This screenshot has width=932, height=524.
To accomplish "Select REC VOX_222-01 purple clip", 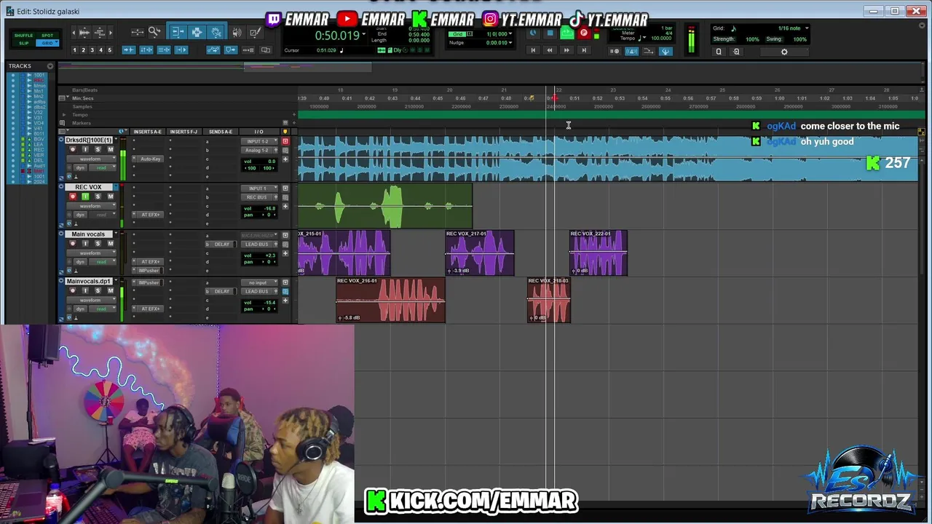I will (599, 253).
